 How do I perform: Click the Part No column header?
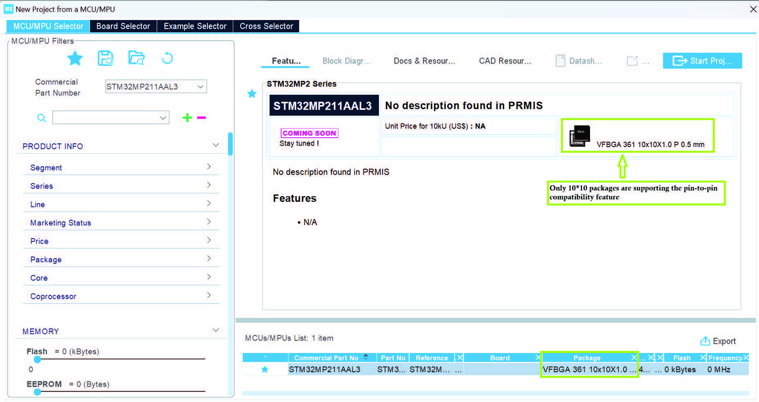click(x=393, y=358)
